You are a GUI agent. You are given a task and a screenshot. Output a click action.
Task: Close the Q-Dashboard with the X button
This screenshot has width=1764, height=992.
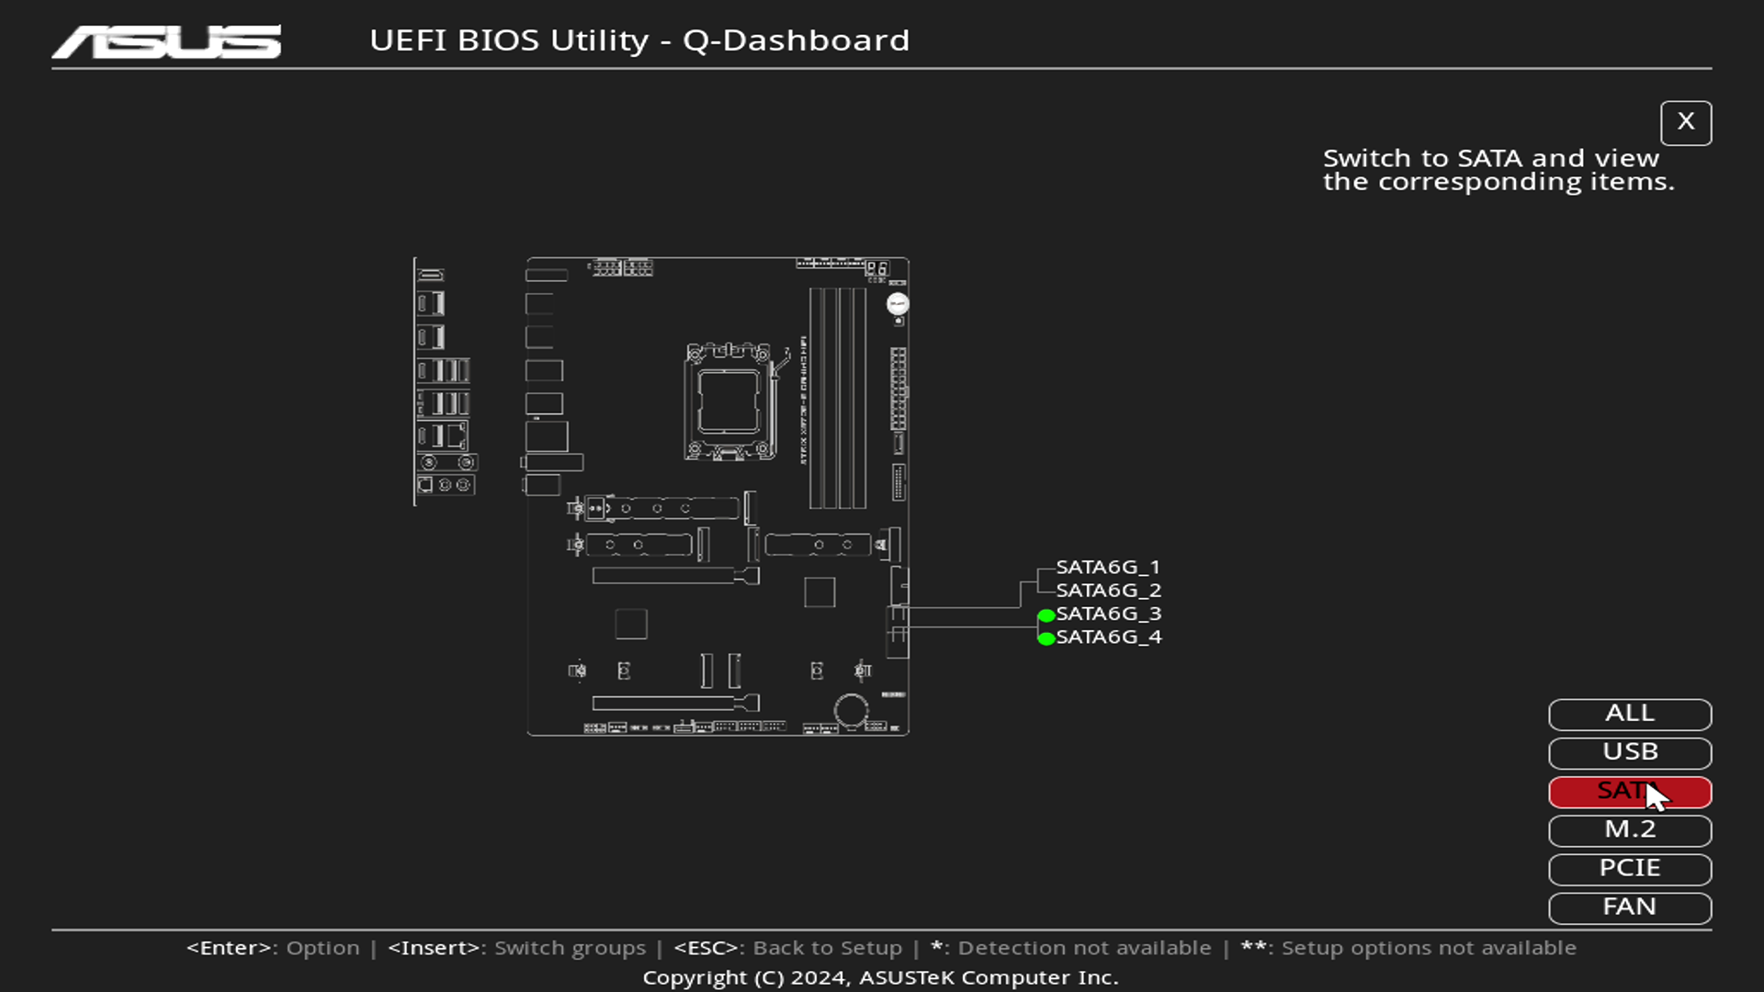coord(1686,122)
